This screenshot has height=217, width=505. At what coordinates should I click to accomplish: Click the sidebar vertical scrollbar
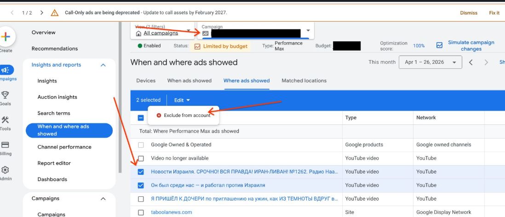[120, 97]
